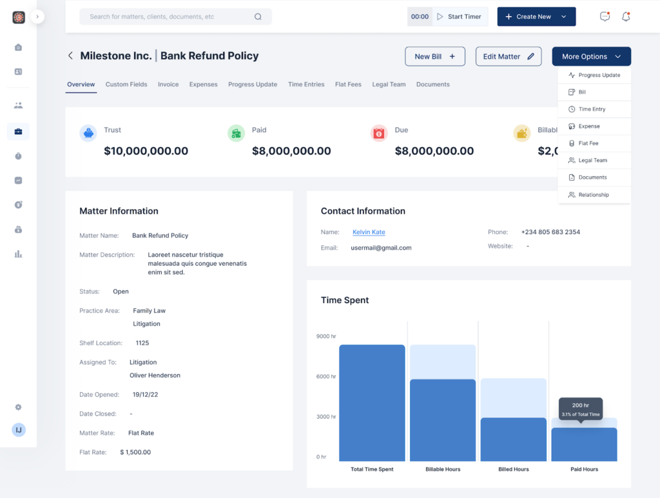Viewport: 660px width, 498px height.
Task: Click the notification bell icon
Action: click(x=625, y=17)
